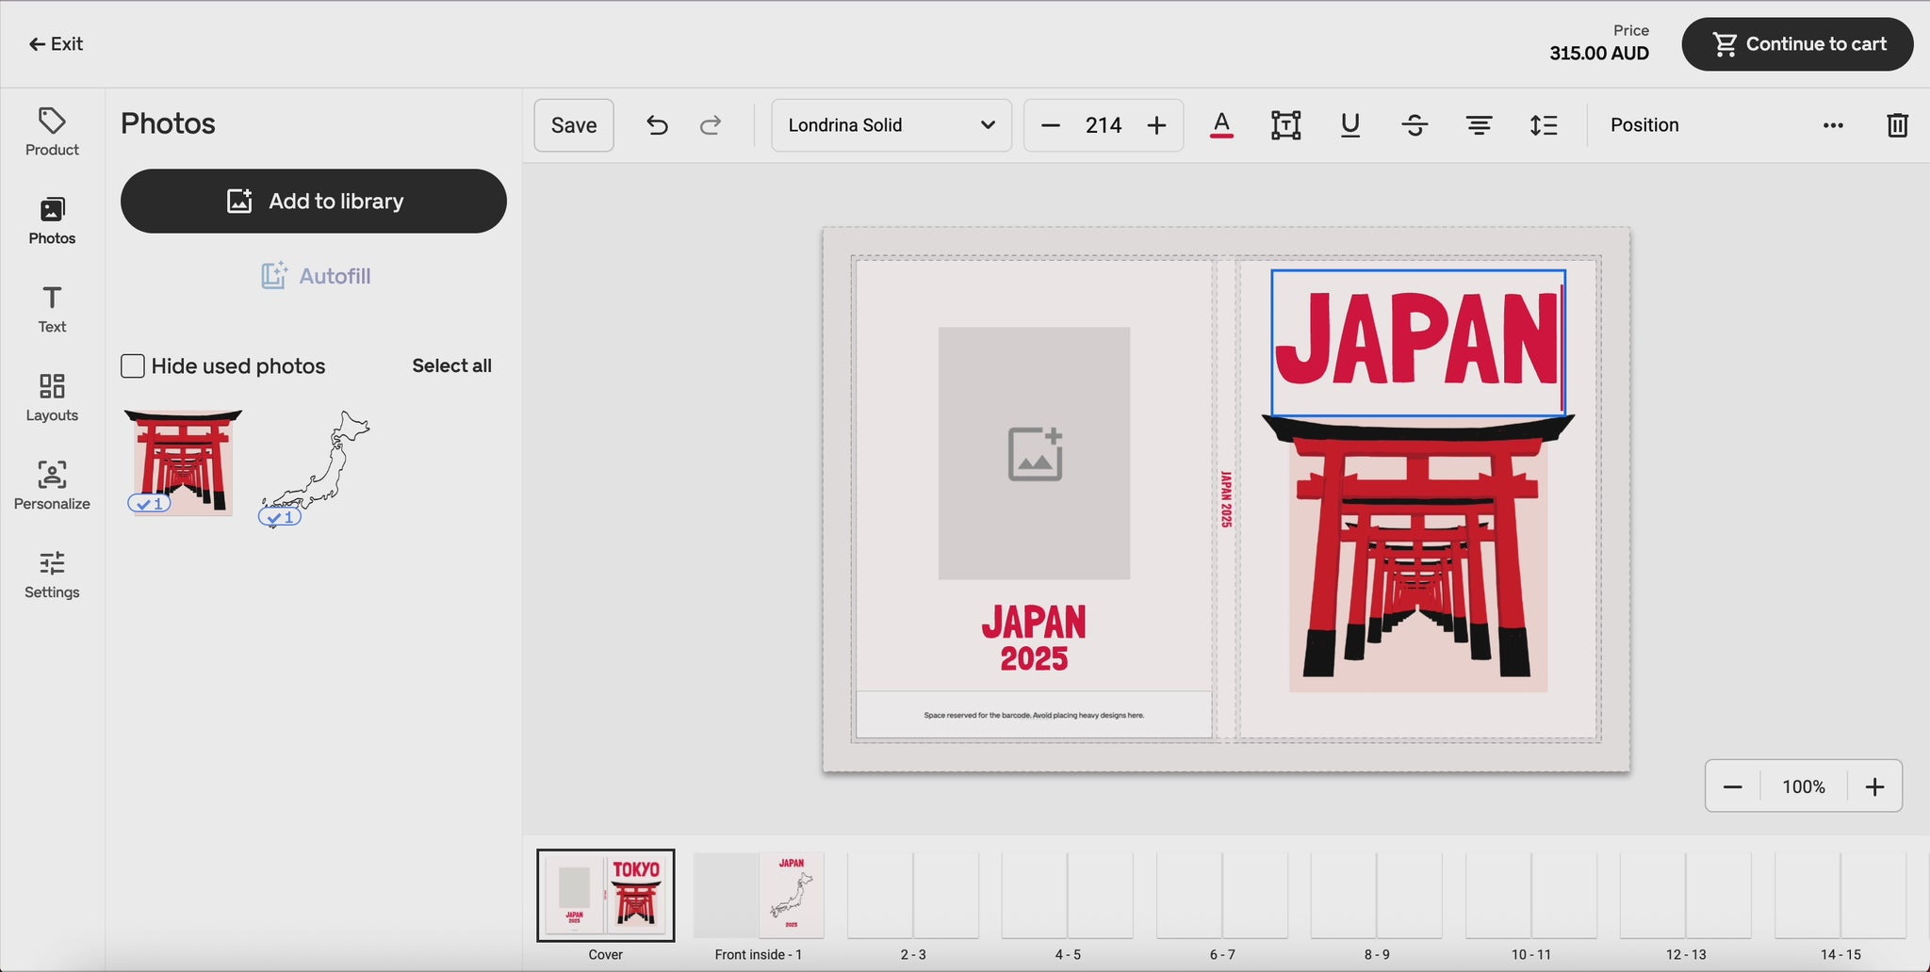The width and height of the screenshot is (1930, 972).
Task: Expand the Londrina Solid font dropdown
Action: click(x=891, y=125)
